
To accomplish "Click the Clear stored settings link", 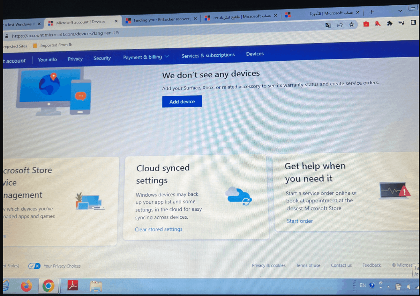I will (159, 229).
